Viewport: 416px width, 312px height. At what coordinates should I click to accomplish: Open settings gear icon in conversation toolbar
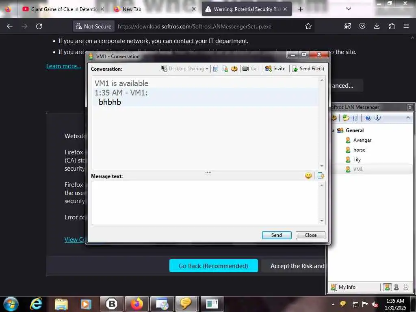(234, 69)
